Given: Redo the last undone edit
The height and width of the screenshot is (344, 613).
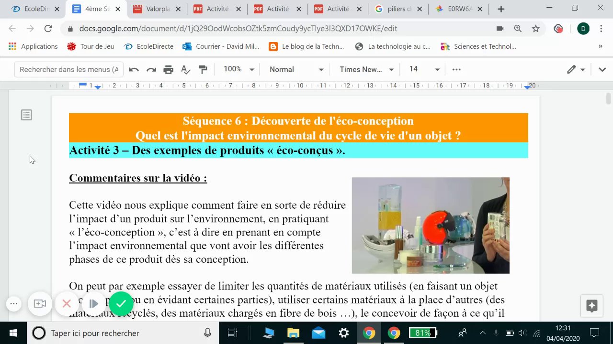Looking at the screenshot, I should click(x=151, y=70).
